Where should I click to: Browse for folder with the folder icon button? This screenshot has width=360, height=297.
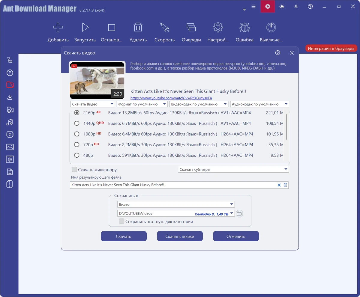239,214
